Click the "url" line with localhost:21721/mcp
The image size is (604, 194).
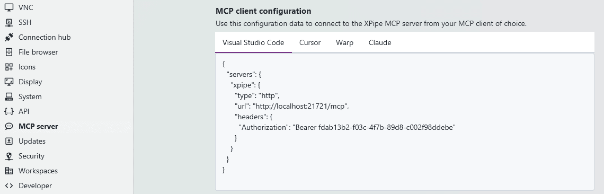coord(292,106)
